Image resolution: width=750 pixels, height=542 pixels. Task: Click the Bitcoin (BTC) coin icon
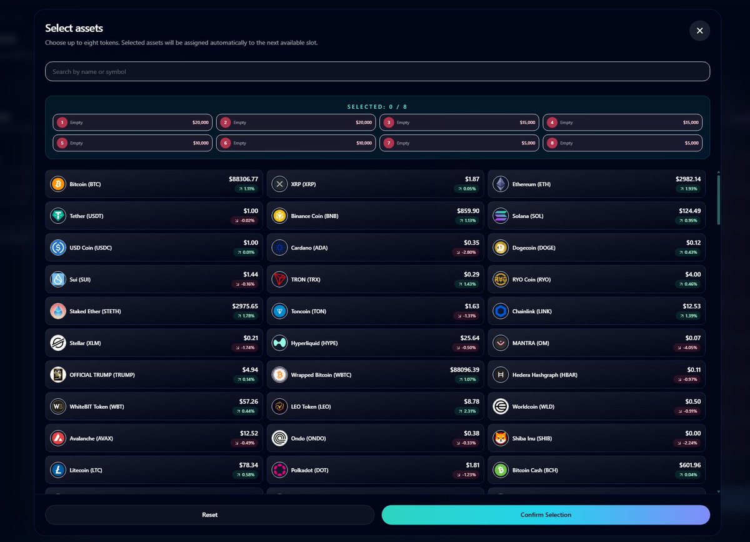(58, 184)
